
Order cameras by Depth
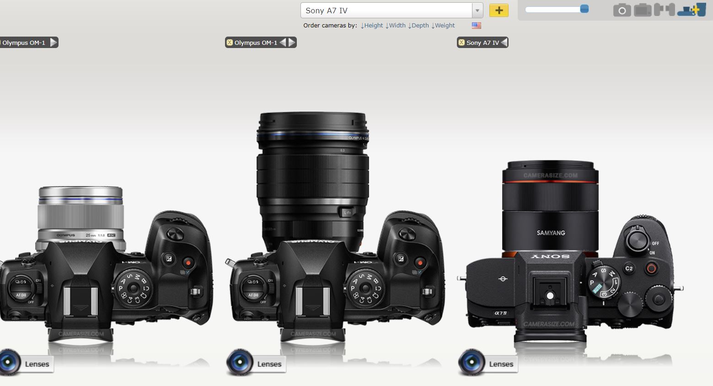pos(418,26)
